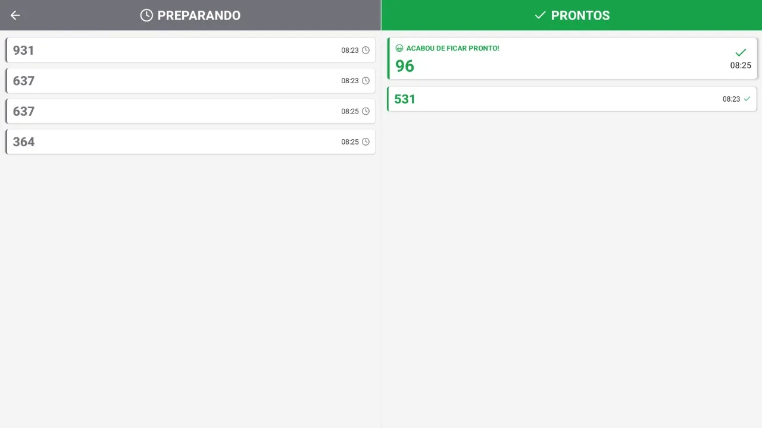Click the small checkmark on order 531
762x428 pixels.
click(x=747, y=99)
